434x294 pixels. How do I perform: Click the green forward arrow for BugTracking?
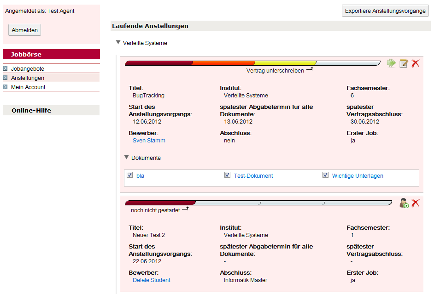pyautogui.click(x=391, y=63)
